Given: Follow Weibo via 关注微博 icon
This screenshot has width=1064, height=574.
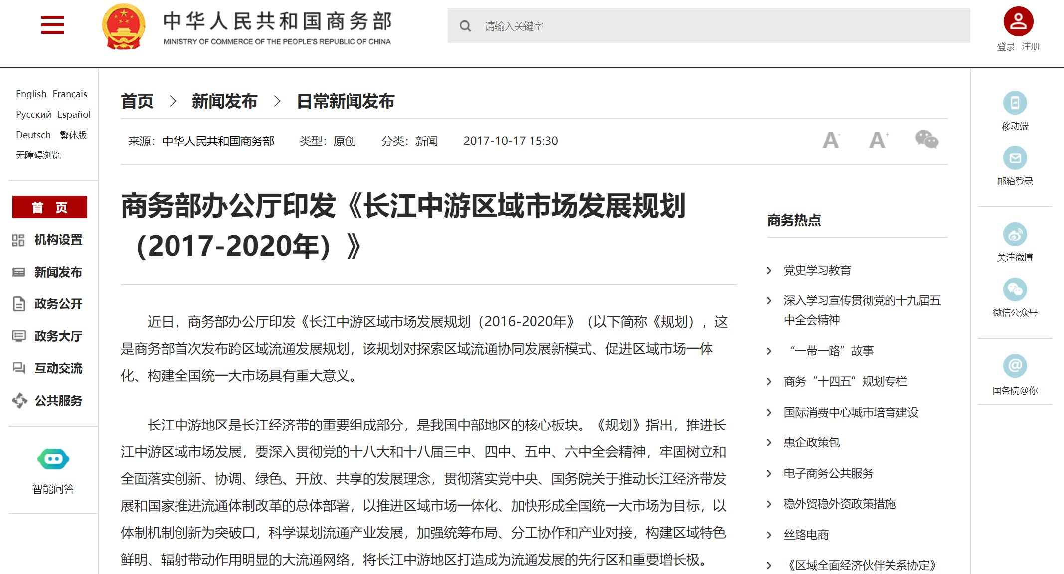Looking at the screenshot, I should pyautogui.click(x=1015, y=235).
